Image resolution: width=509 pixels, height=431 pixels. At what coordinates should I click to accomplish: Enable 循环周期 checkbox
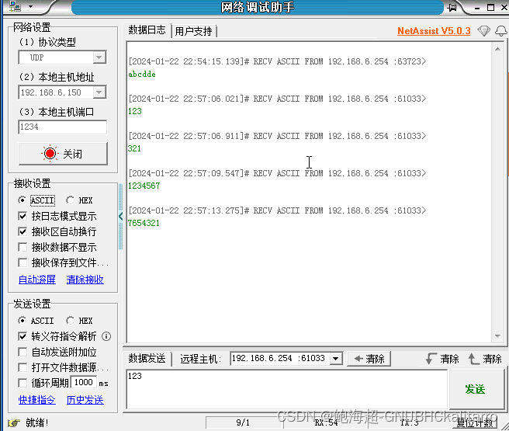pos(23,383)
